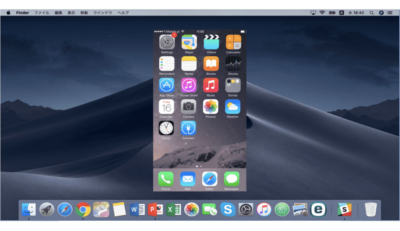Open the Atom editor in Dock

pyautogui.click(x=282, y=210)
